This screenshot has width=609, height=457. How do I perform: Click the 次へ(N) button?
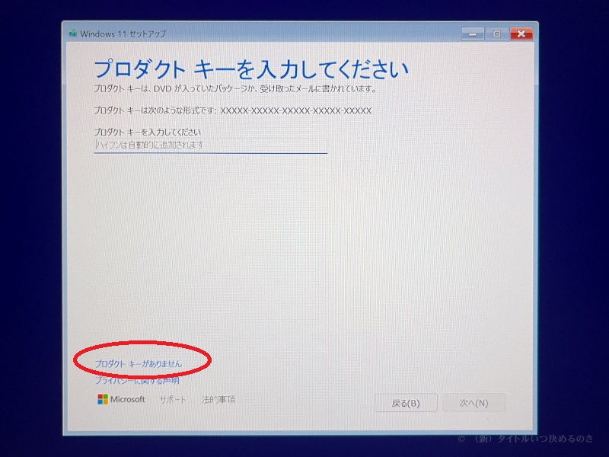tap(473, 403)
